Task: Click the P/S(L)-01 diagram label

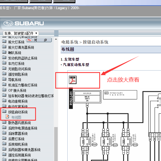Action: coord(71,98)
